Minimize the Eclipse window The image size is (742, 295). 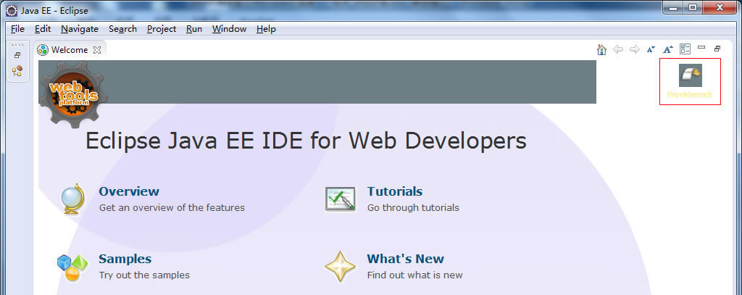point(673,7)
